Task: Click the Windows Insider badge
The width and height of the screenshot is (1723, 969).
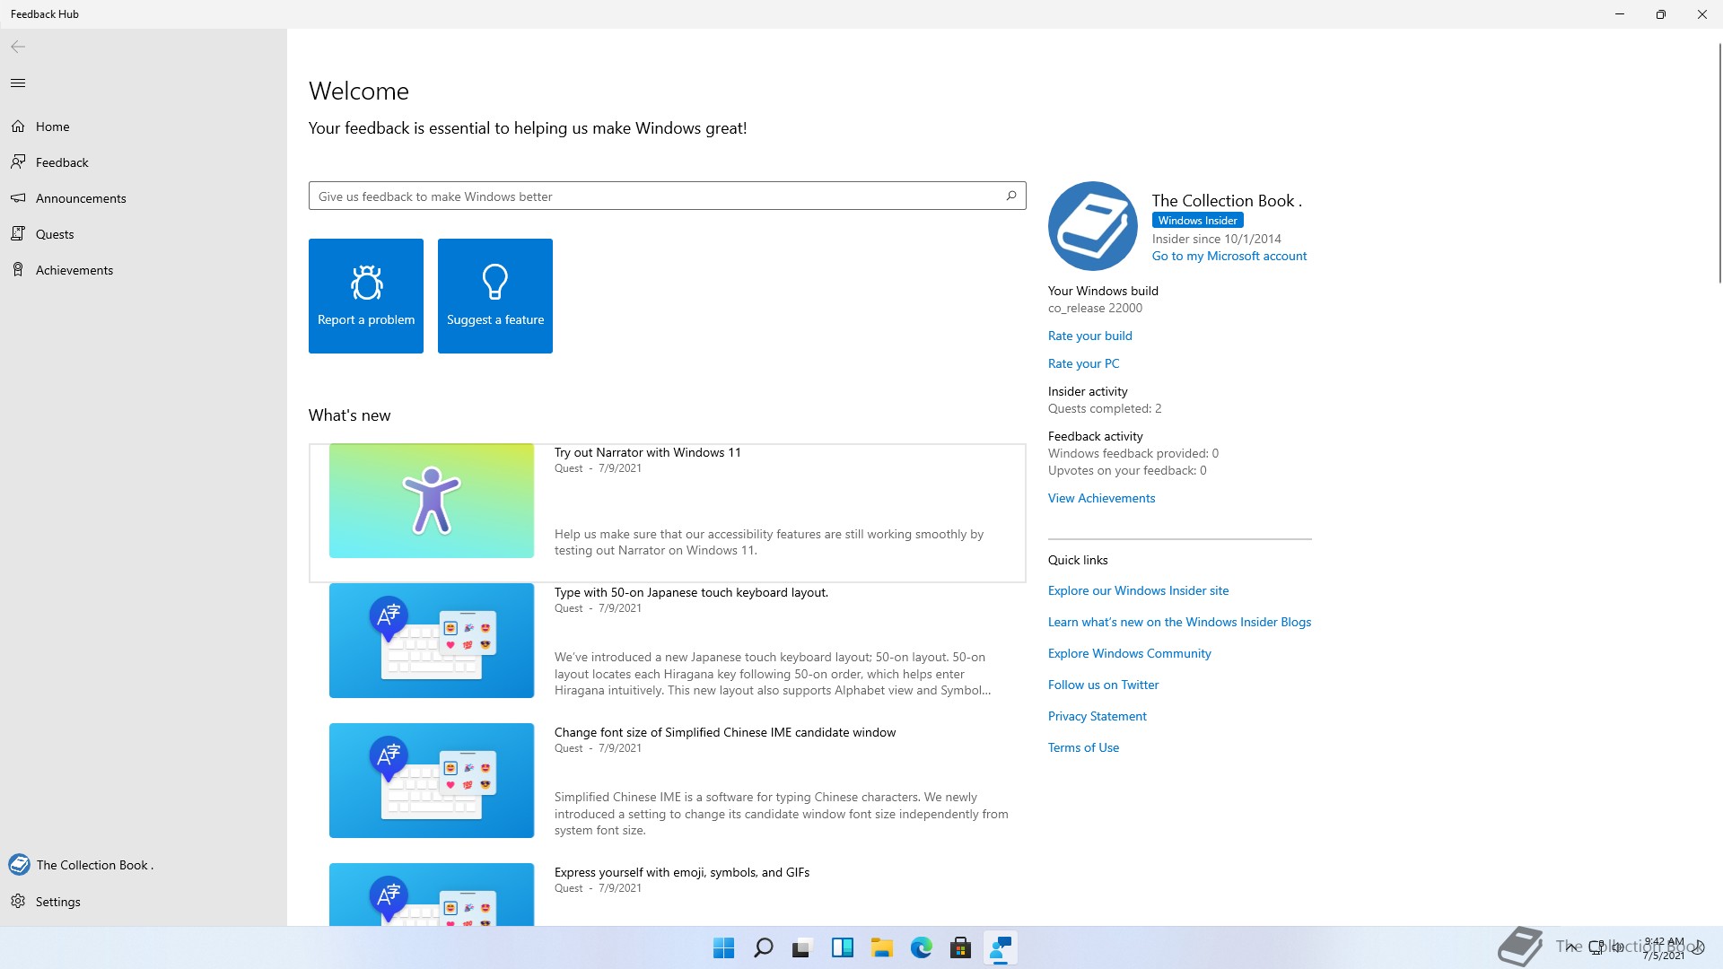Action: coord(1197,221)
